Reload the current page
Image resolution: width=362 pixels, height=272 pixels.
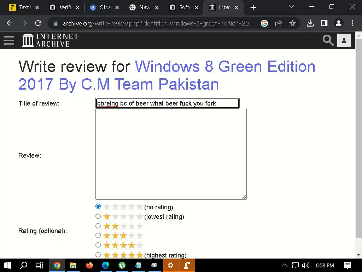click(38, 23)
